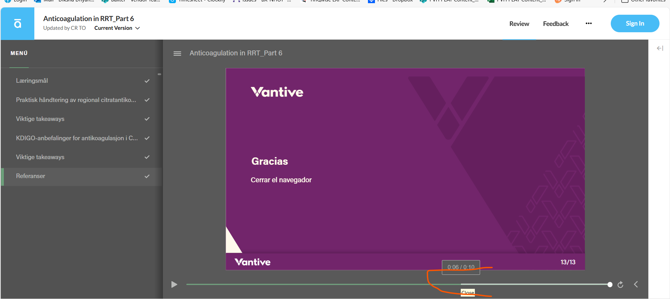Click the checkmark beside KDIGO-anbefalinger
The image size is (670, 299).
click(x=147, y=138)
